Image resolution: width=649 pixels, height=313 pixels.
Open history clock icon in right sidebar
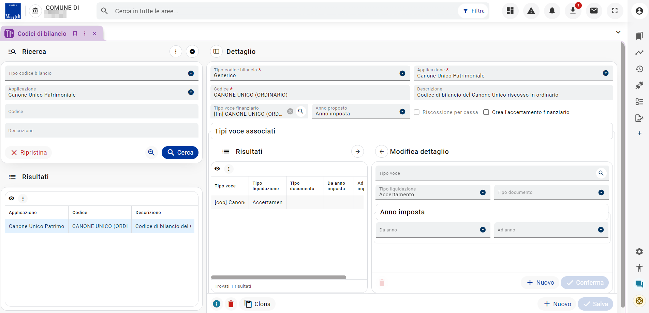639,69
